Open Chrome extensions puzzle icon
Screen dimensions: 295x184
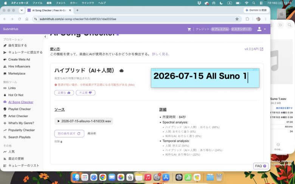pos(247,19)
